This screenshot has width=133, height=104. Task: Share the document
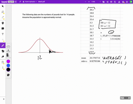pos(108,2)
